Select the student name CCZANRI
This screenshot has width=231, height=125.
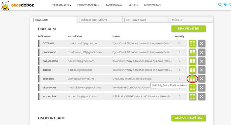pos(48,44)
